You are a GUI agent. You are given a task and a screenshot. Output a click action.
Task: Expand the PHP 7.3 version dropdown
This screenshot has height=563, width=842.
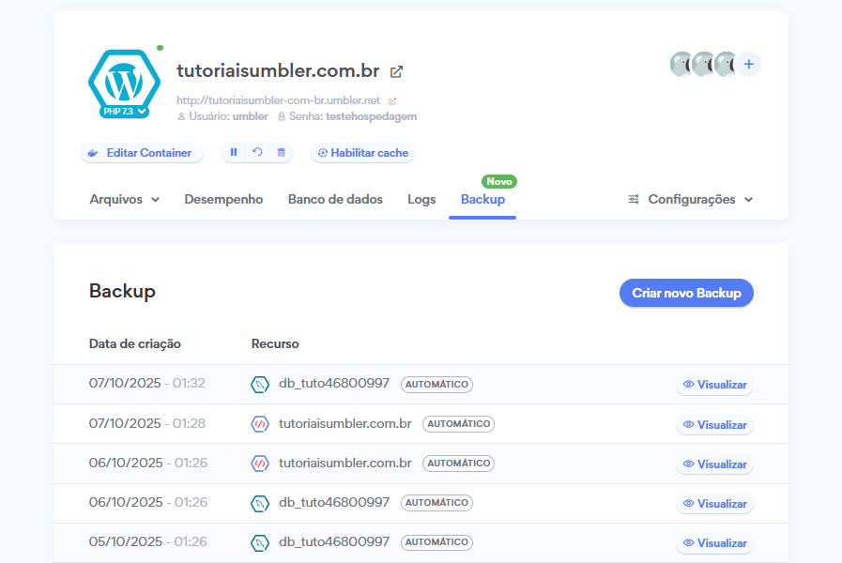tap(124, 112)
